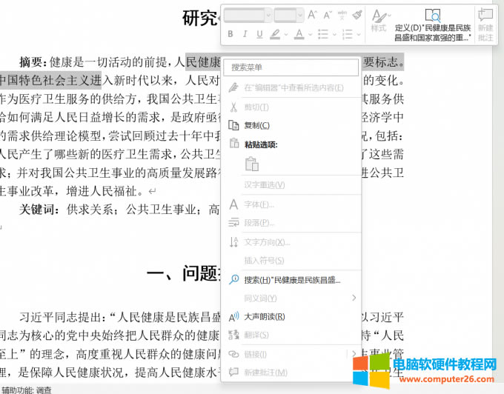Choose 大声朗读(R) from context menu

pos(265,317)
